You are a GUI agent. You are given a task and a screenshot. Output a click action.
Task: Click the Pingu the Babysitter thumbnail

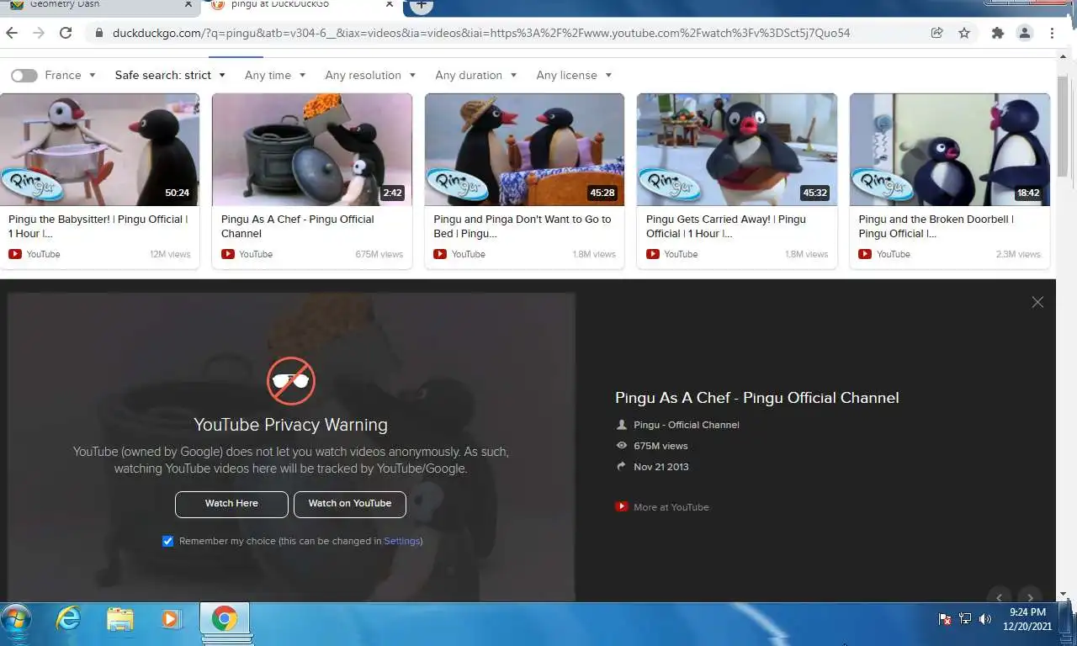(99, 150)
